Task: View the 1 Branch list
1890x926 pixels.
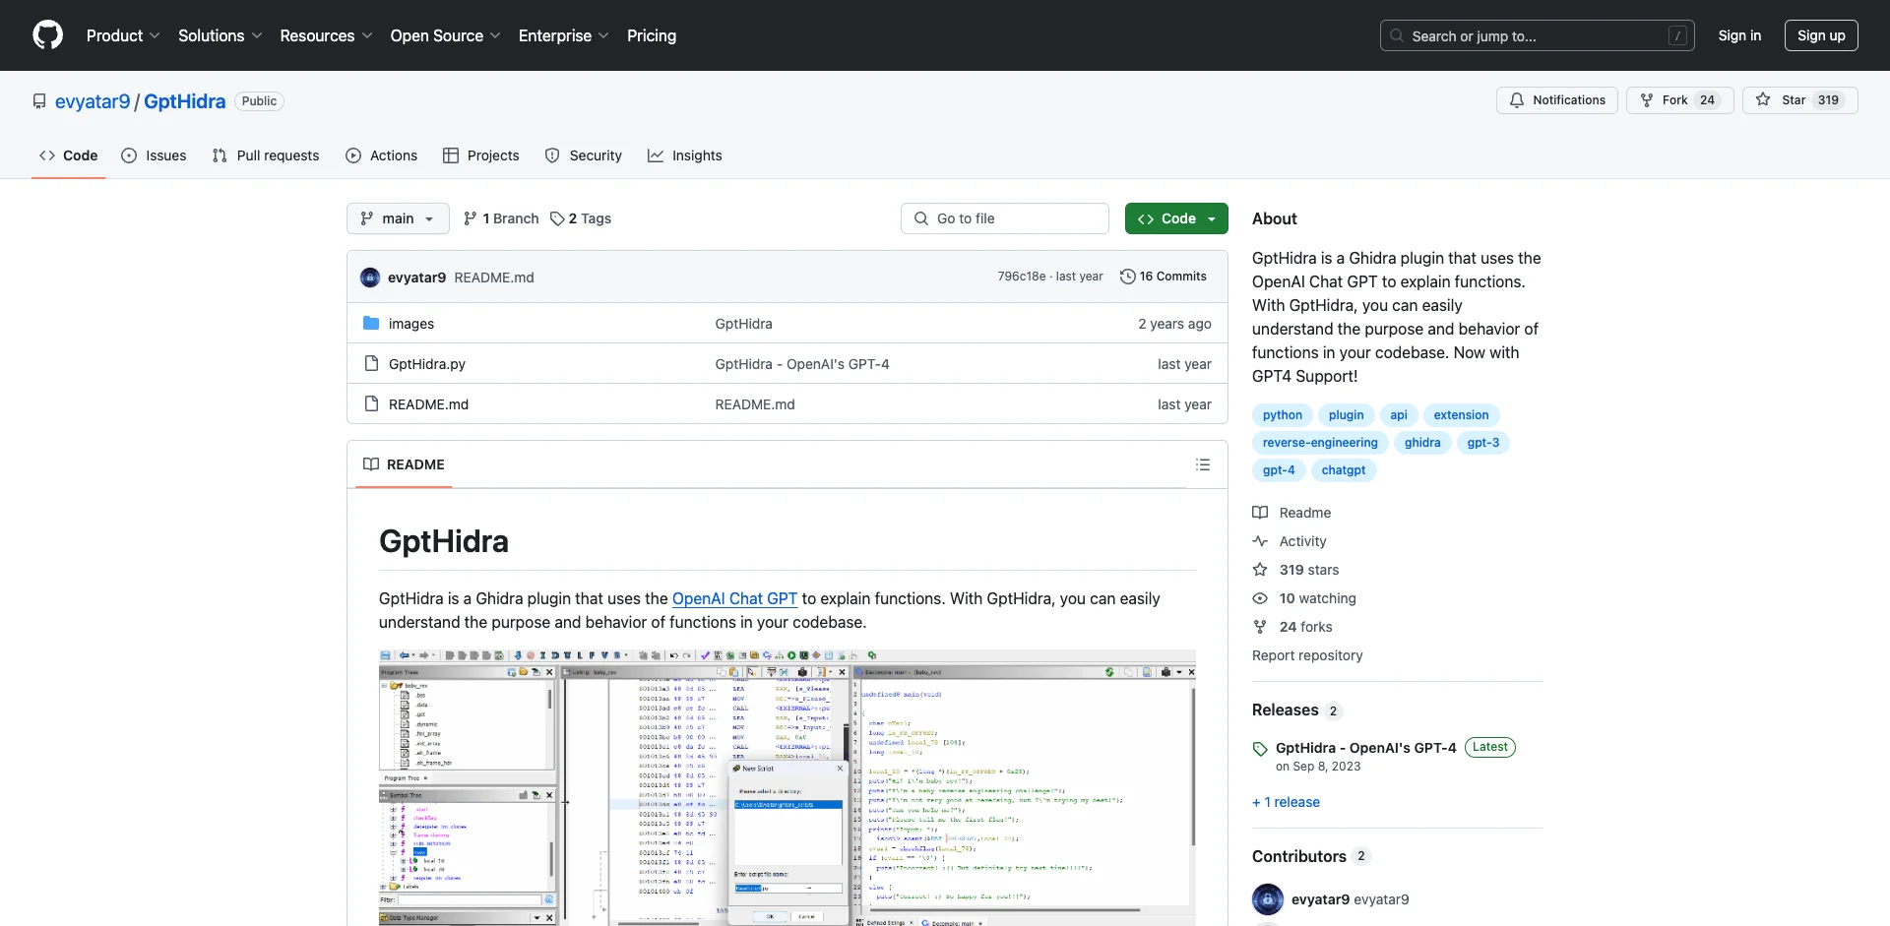Action: pos(501,218)
